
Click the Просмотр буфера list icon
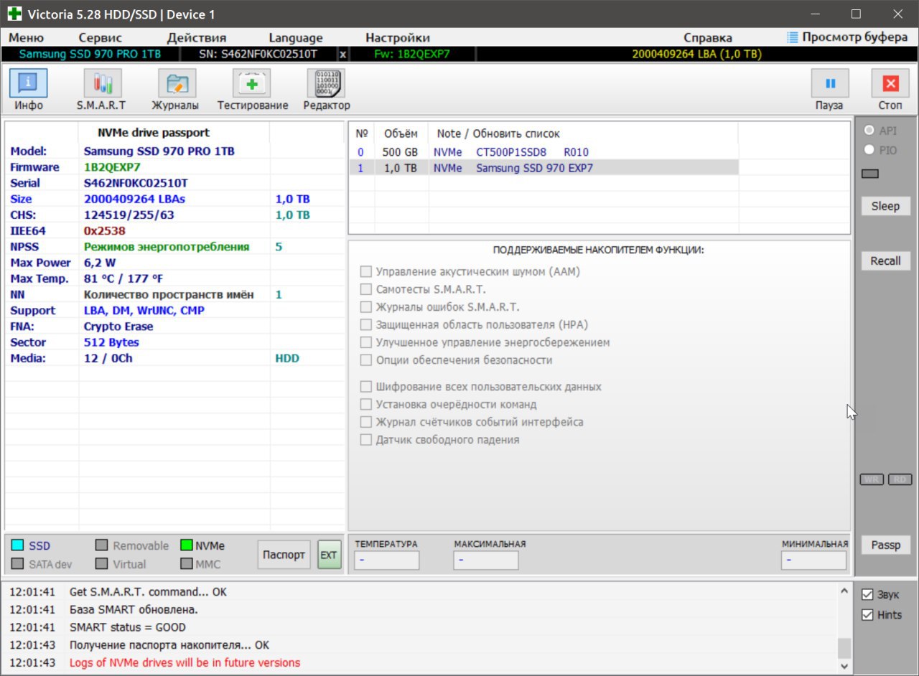coord(792,37)
